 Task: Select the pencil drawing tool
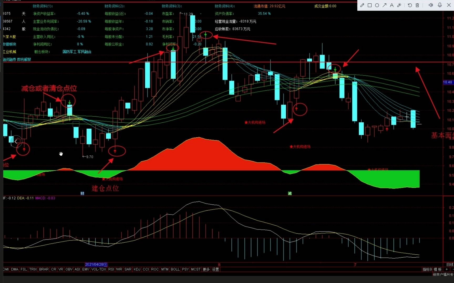(x=362, y=5)
